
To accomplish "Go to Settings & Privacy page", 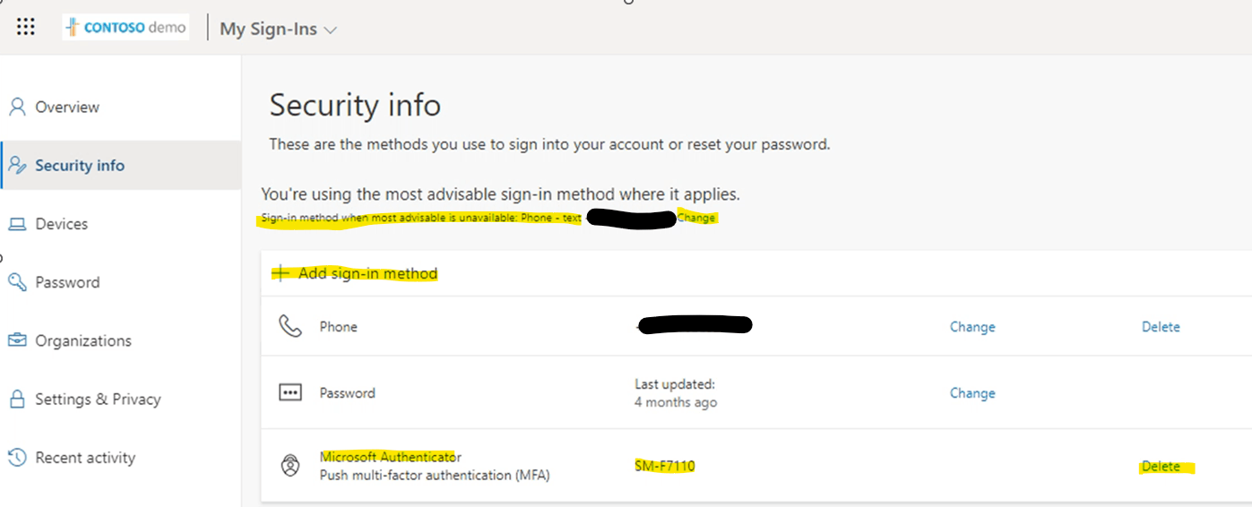I will 98,400.
